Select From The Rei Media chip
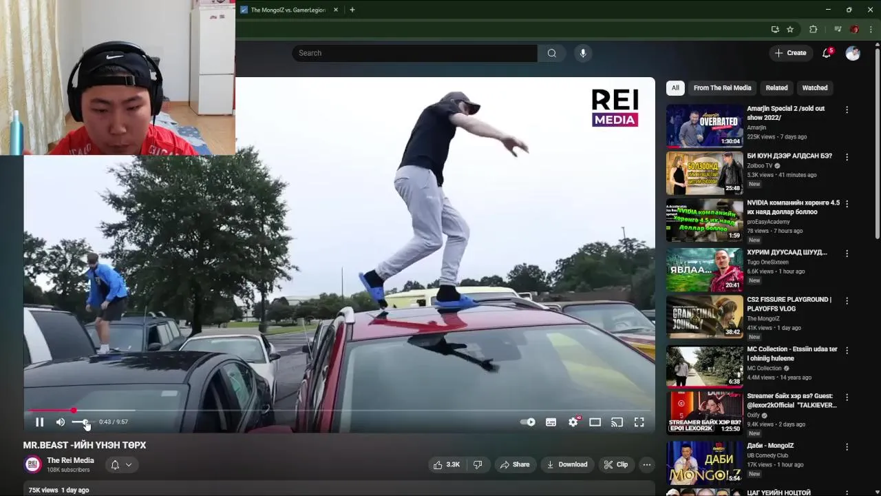The image size is (881, 496). pos(722,87)
